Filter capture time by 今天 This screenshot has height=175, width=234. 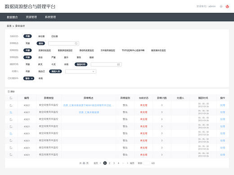click(54, 65)
